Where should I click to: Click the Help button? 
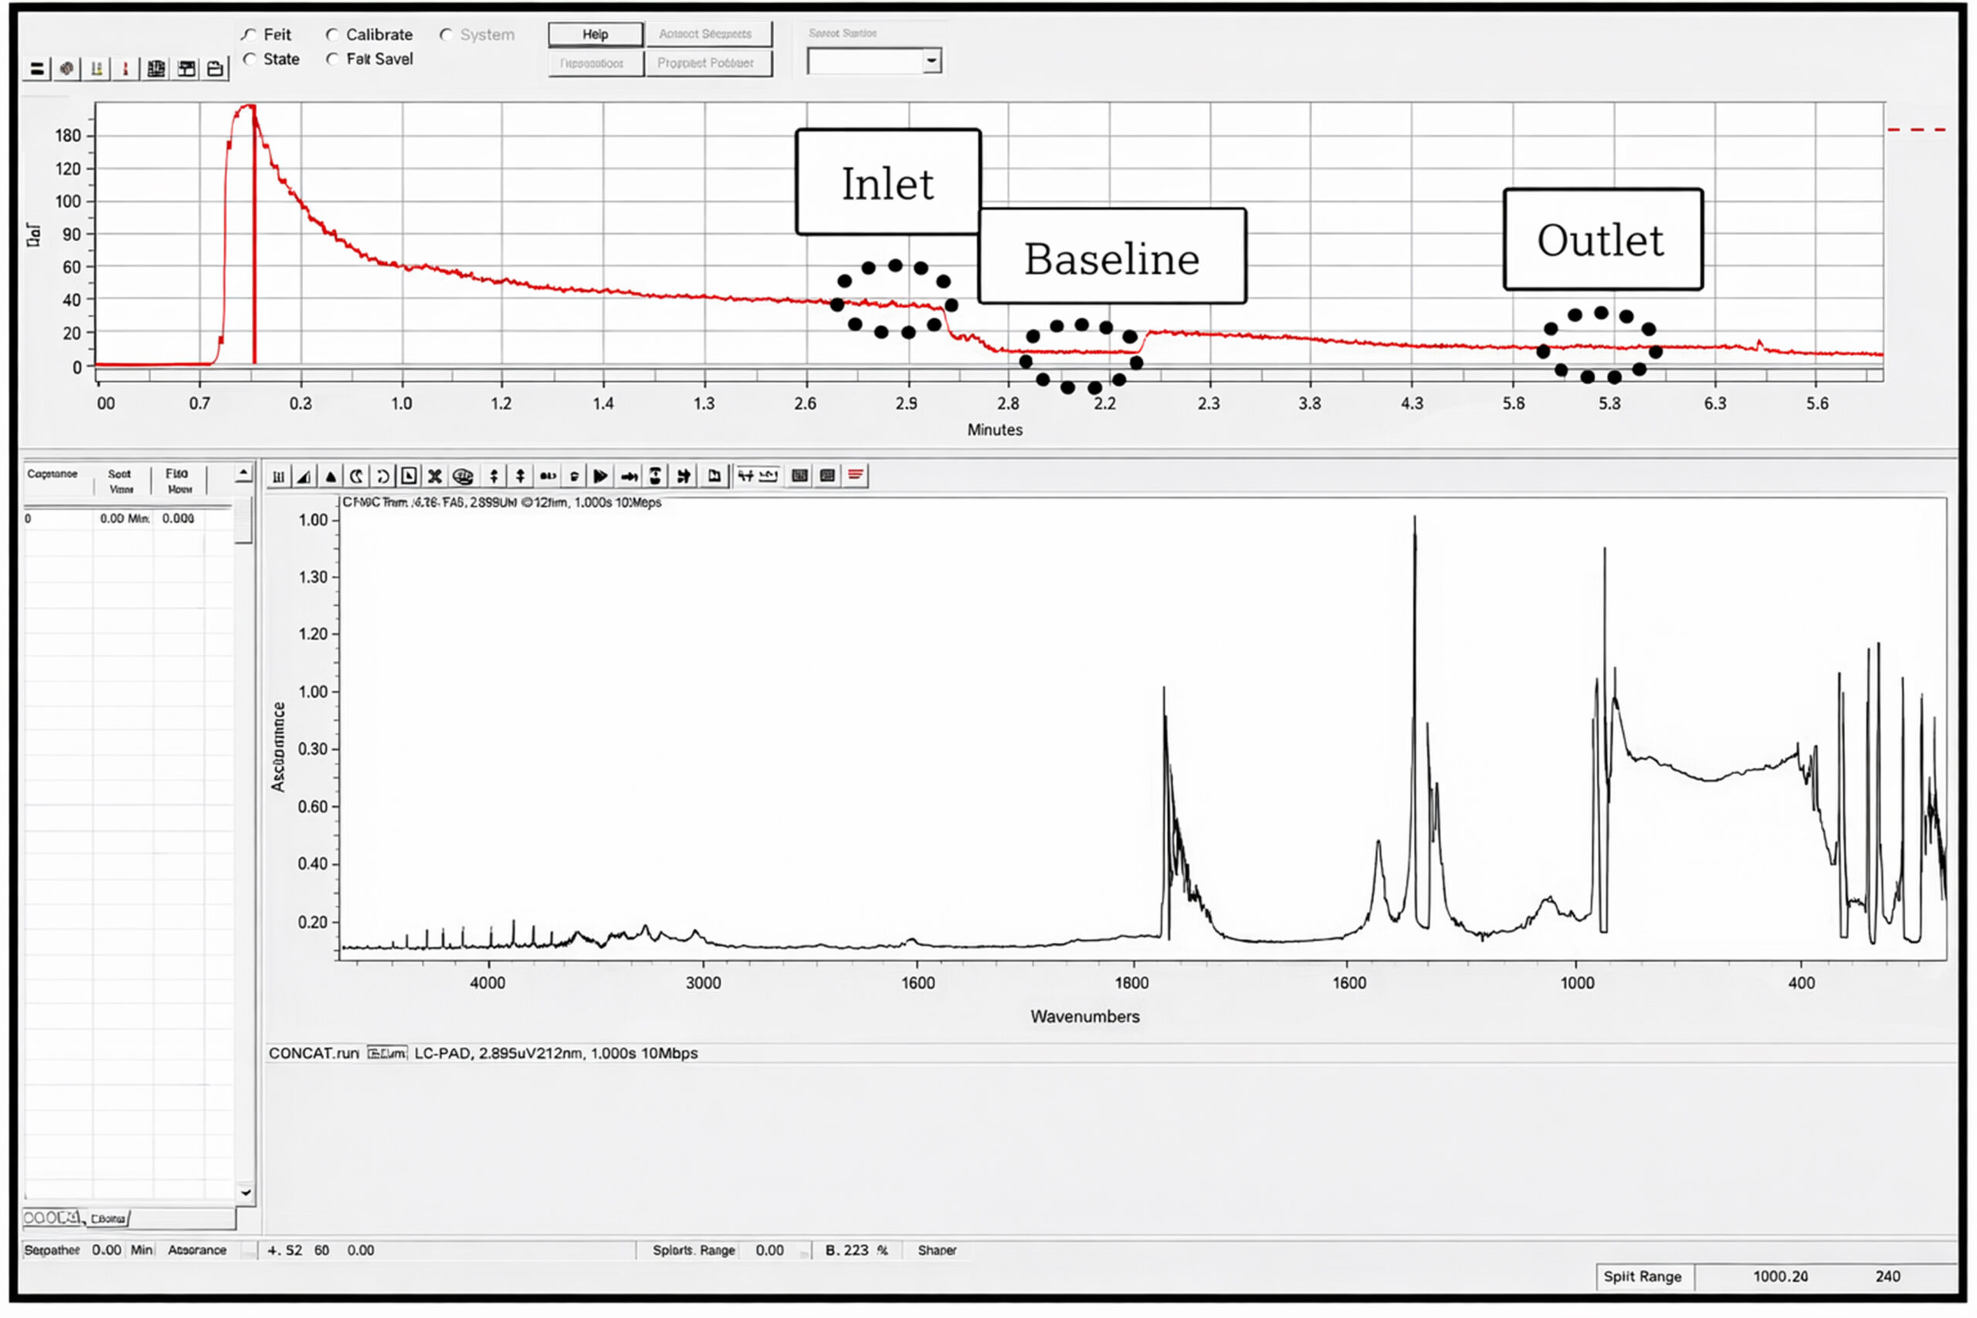pyautogui.click(x=595, y=35)
